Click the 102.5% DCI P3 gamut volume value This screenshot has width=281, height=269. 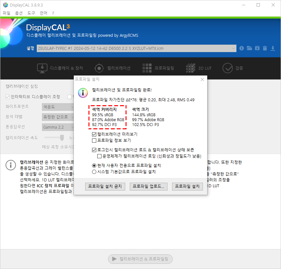click(145, 124)
